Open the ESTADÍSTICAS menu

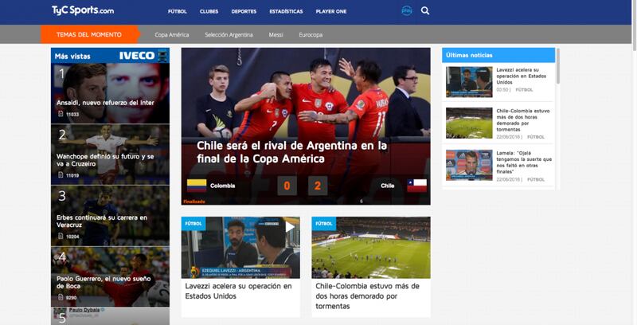tap(286, 11)
